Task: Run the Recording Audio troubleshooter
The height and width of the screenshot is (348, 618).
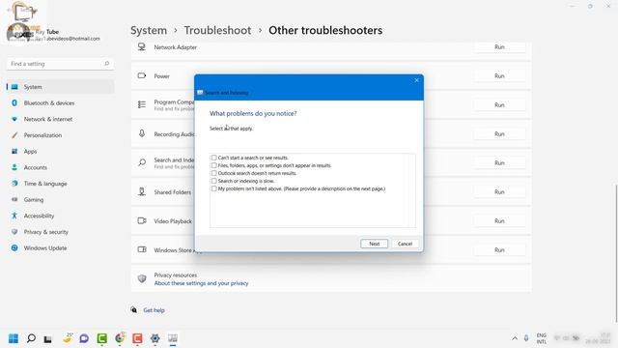Action: 499,134
